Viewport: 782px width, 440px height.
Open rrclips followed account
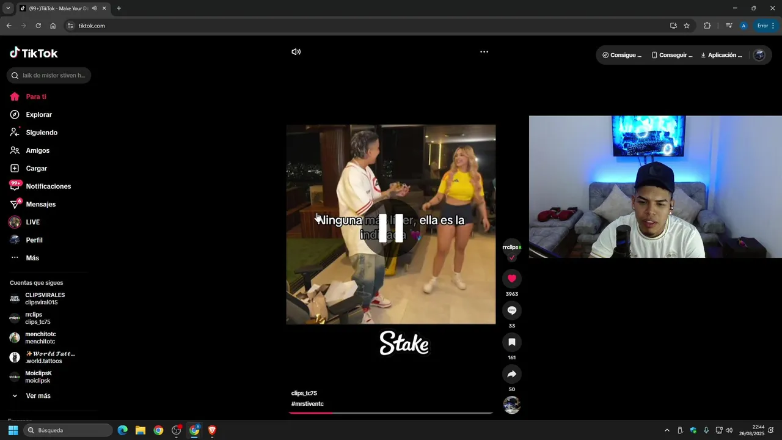tap(31, 318)
